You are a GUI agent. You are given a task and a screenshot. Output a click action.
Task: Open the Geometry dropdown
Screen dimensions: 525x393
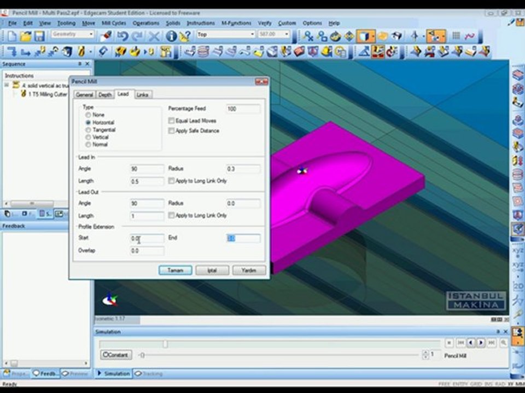pyautogui.click(x=91, y=34)
